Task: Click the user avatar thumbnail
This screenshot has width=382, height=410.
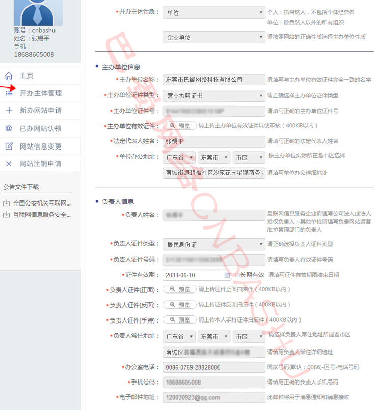Action: pos(38,13)
